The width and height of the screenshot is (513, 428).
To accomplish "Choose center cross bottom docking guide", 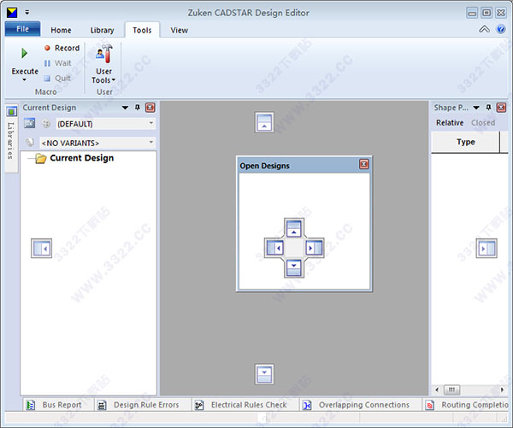I will [x=294, y=267].
